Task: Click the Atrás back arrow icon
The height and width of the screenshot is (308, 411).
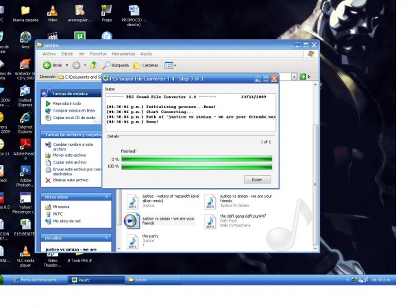Action: (x=47, y=65)
